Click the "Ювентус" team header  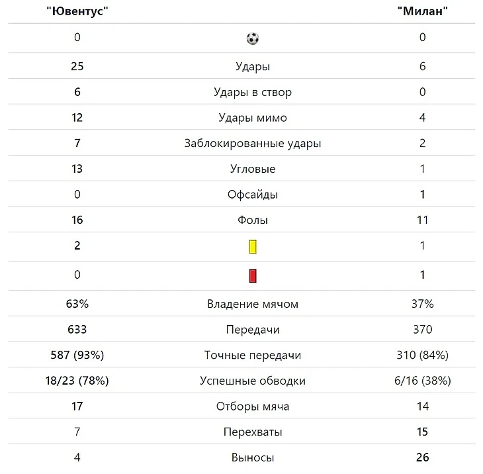[x=77, y=11]
